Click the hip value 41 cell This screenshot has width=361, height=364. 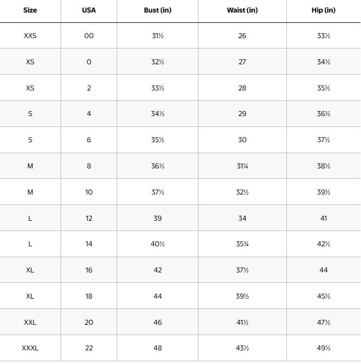pyautogui.click(x=323, y=219)
